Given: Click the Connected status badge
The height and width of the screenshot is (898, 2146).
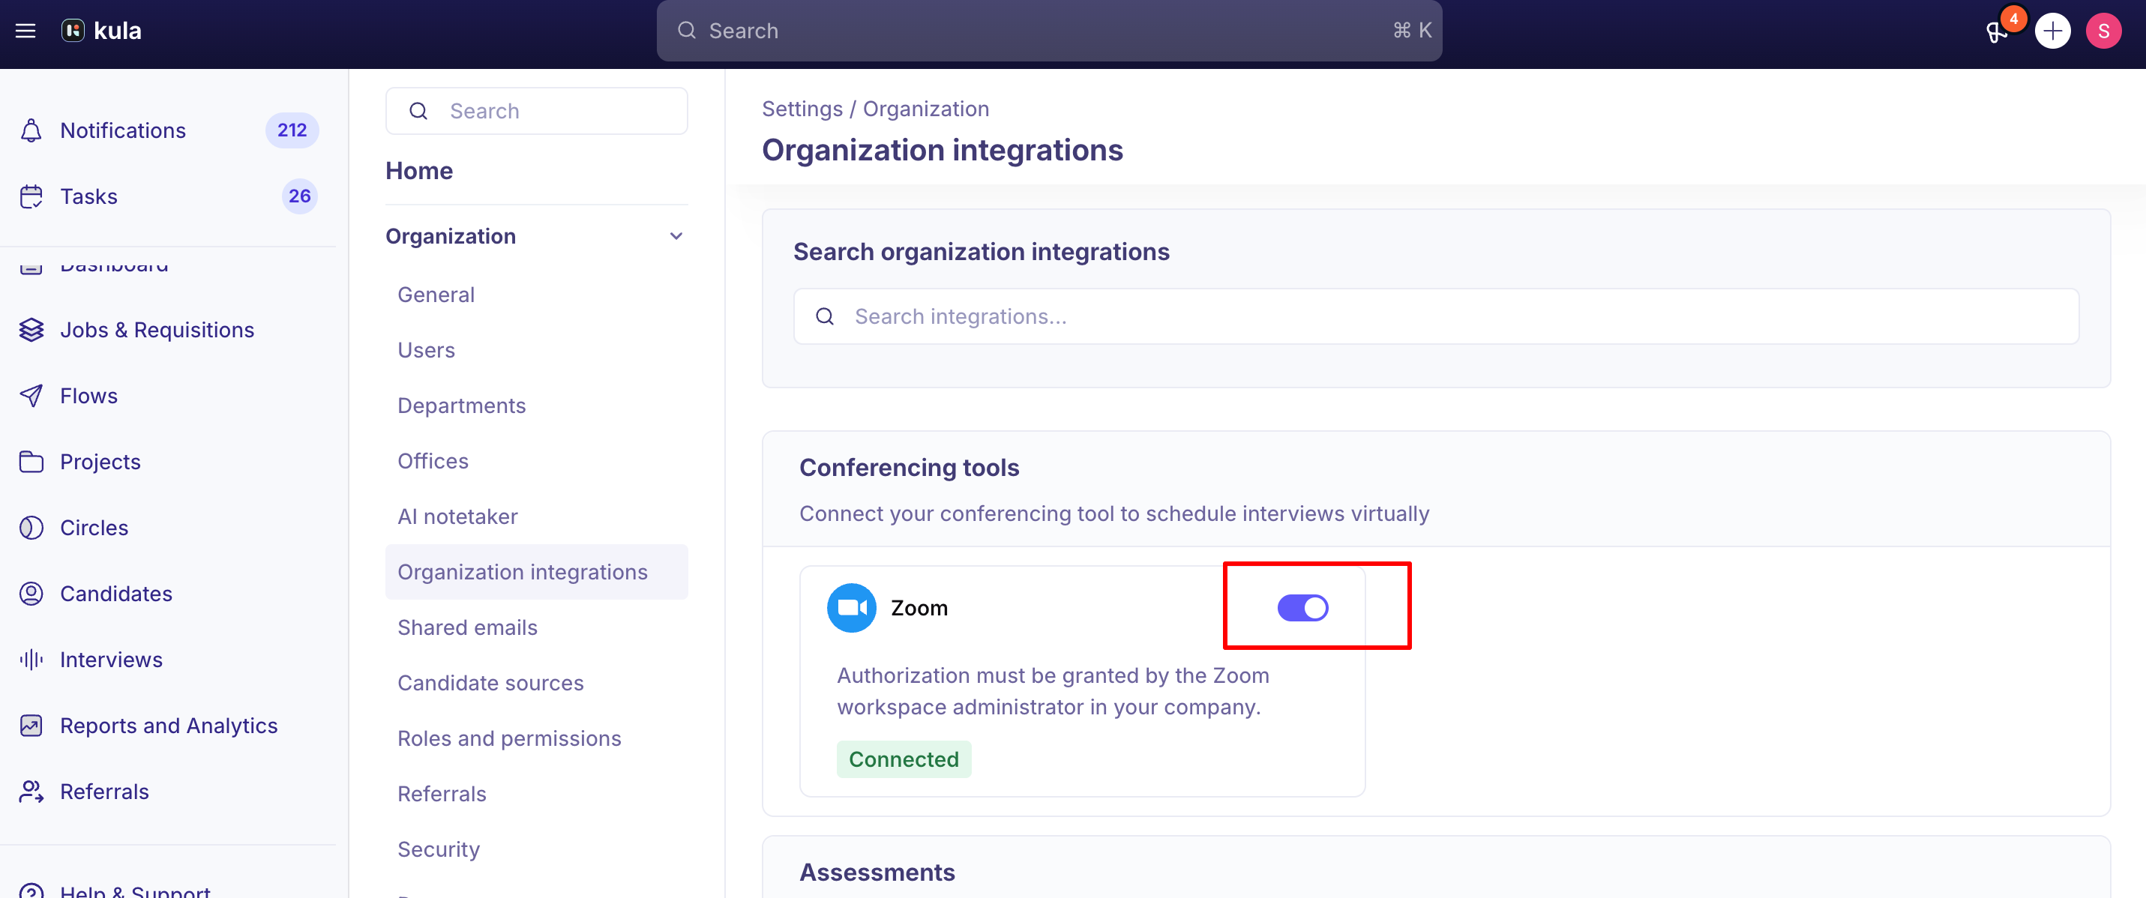Looking at the screenshot, I should tap(904, 760).
